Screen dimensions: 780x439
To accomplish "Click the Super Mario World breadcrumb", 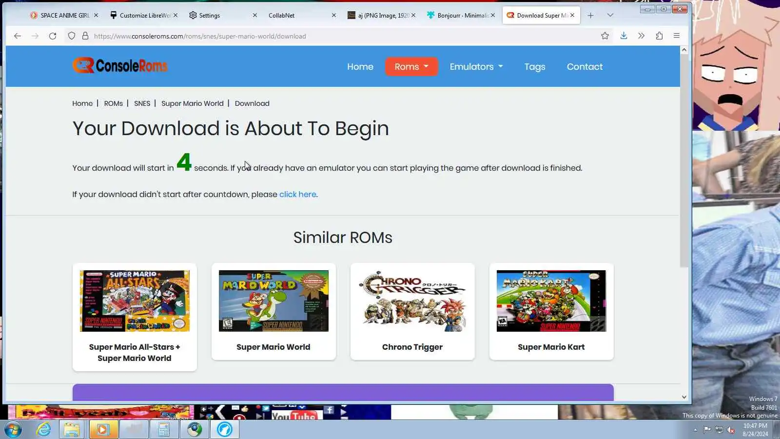I will coord(193,103).
